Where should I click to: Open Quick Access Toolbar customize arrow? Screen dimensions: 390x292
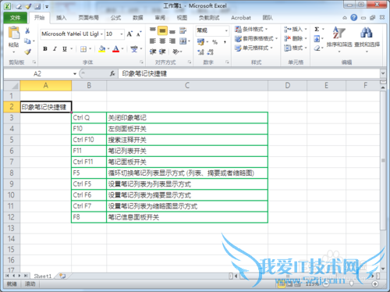tap(47, 6)
